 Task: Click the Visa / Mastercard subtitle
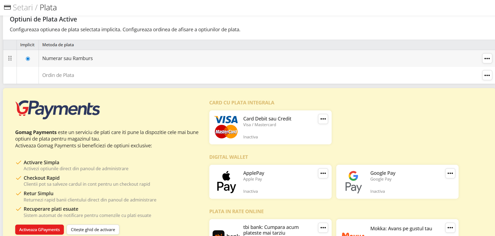pyautogui.click(x=260, y=125)
